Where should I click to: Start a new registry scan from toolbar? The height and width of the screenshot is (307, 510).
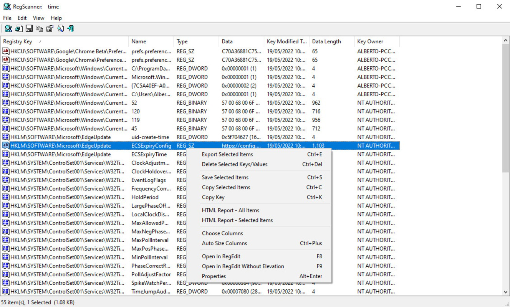tap(8, 29)
